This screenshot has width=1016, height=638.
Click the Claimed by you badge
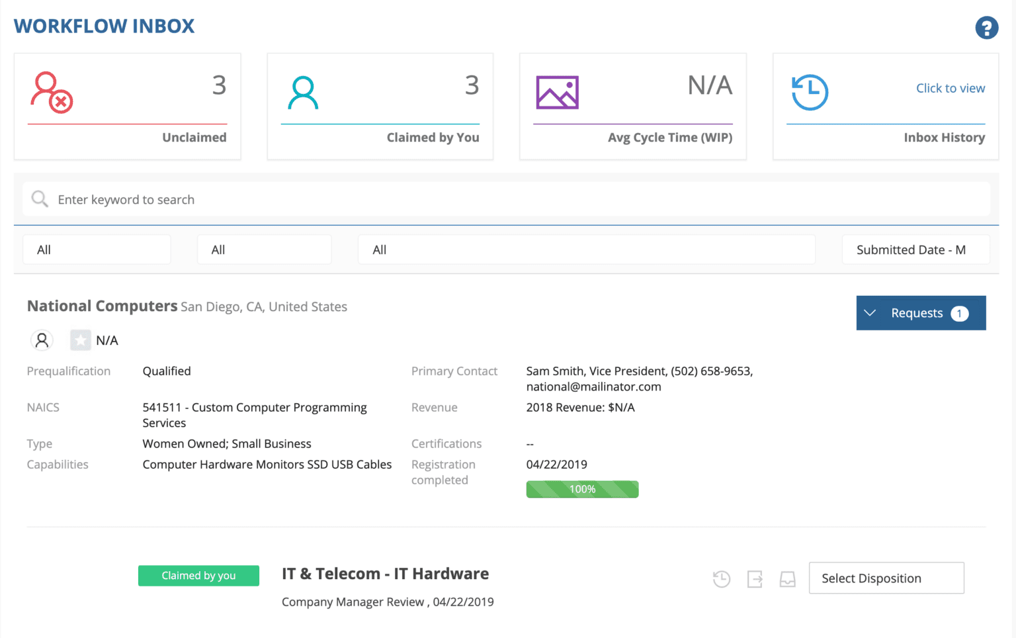(x=198, y=575)
